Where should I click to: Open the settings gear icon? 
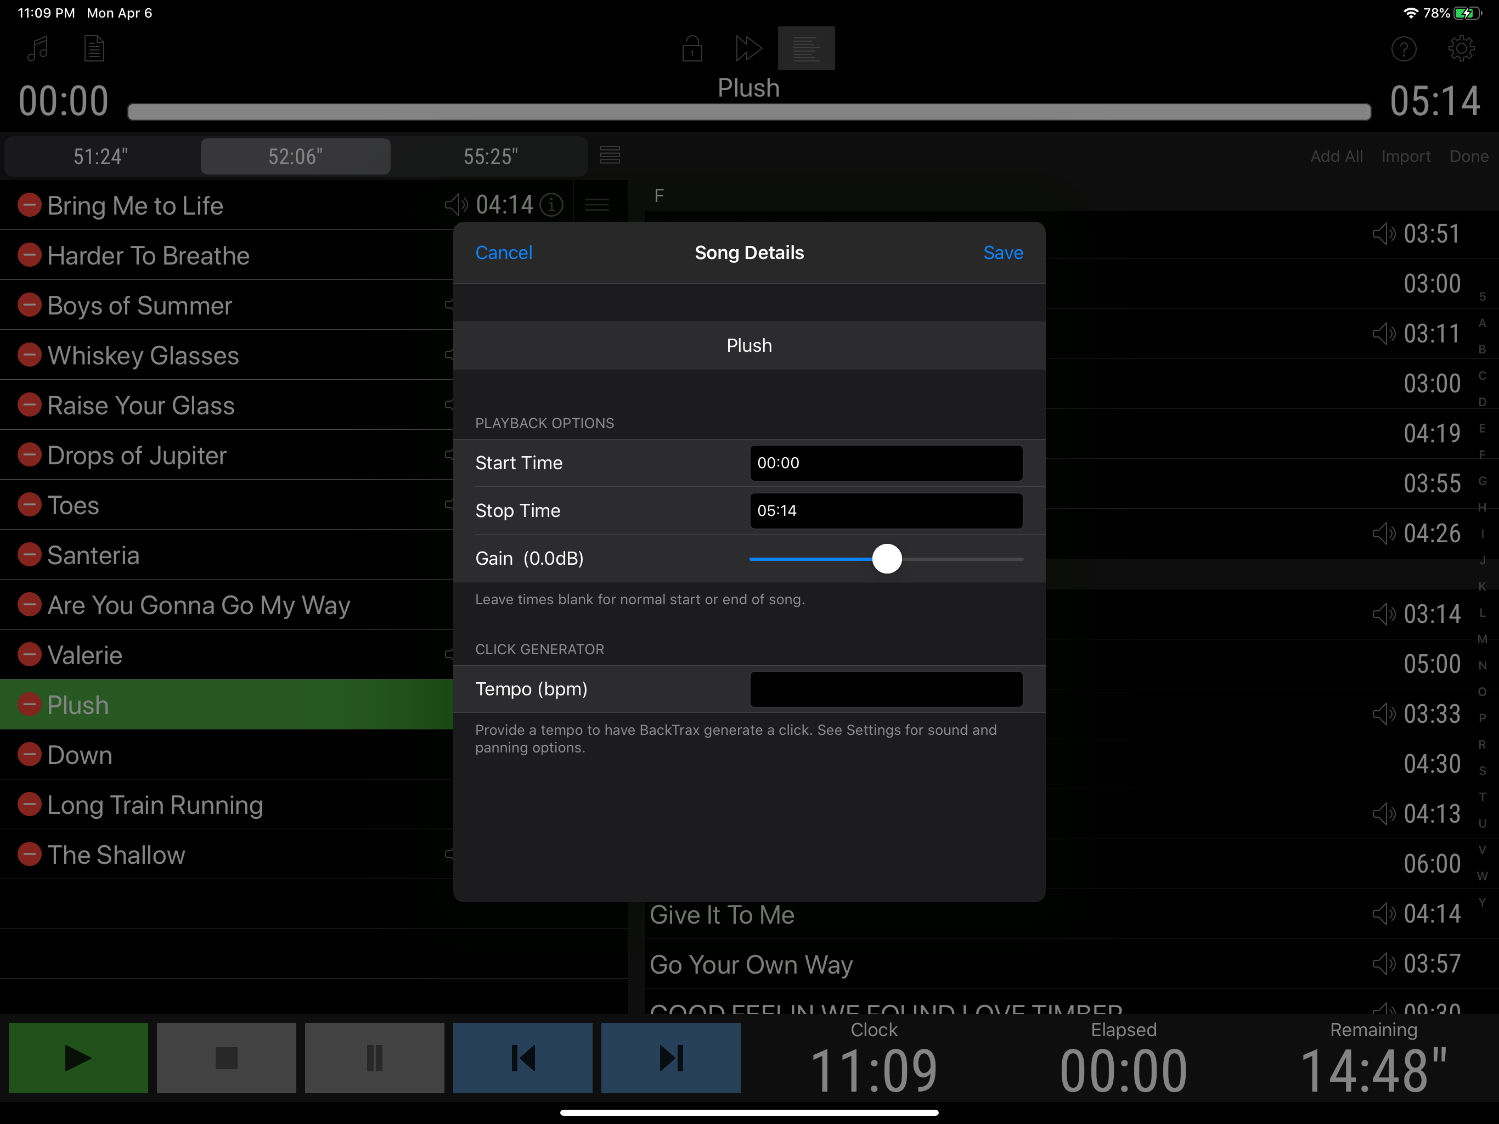[1461, 49]
